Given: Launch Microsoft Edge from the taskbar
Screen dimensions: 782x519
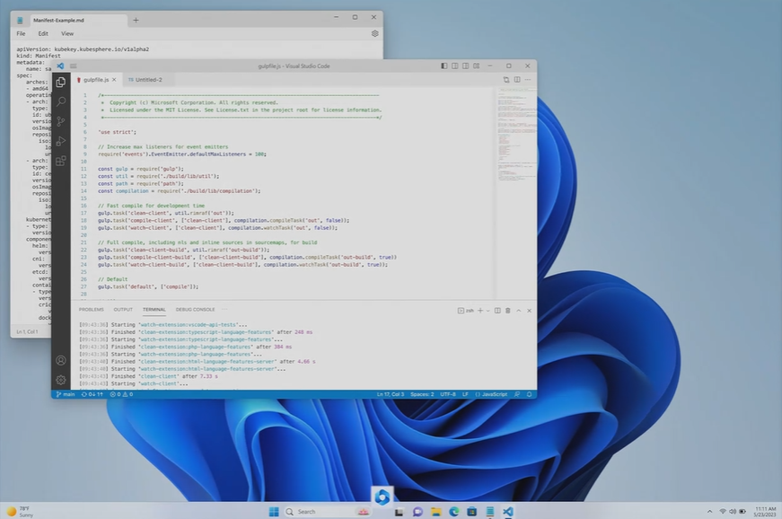Looking at the screenshot, I should 453,512.
